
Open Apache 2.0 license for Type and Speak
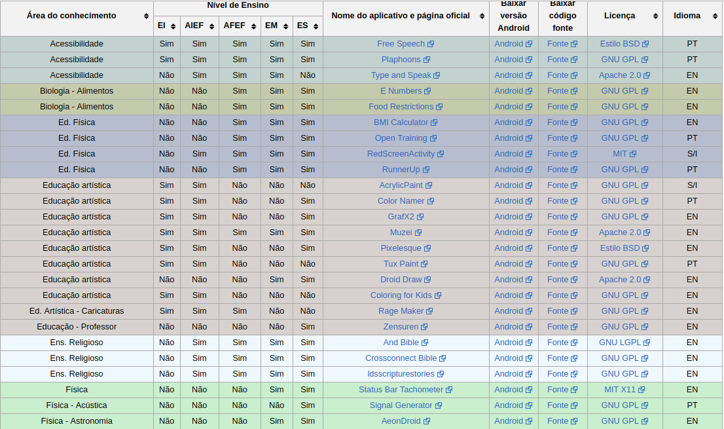(624, 75)
